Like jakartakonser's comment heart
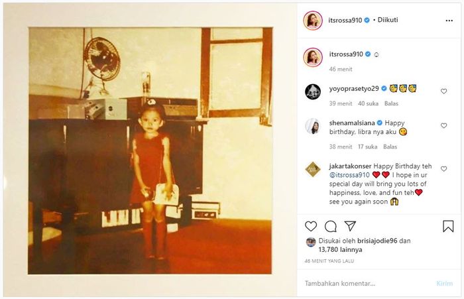Viewport: 464px width, 299px height. pos(443,169)
